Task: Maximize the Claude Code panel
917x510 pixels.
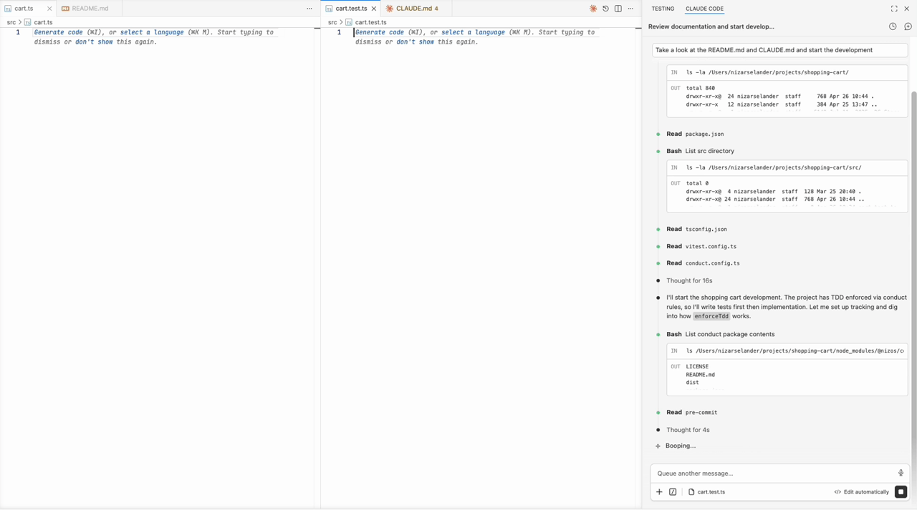Action: tap(894, 9)
